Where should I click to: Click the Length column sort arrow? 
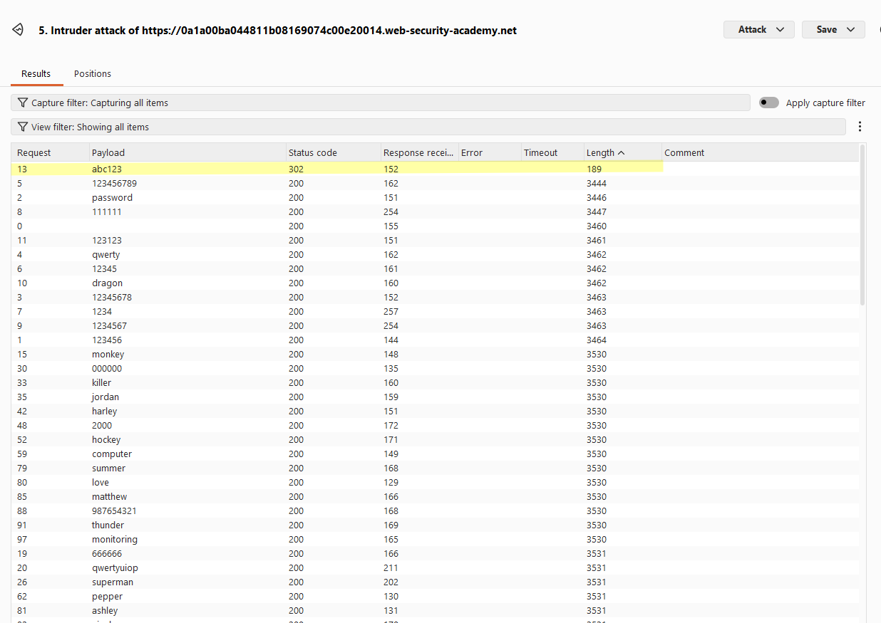click(x=622, y=152)
